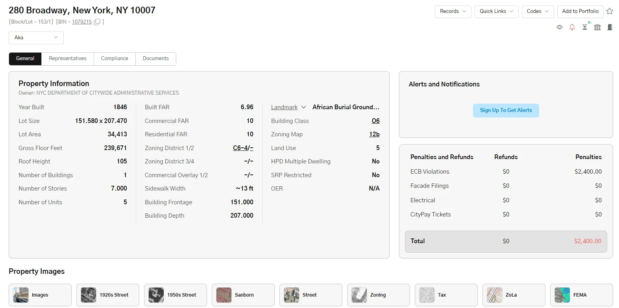Open the Zoning map image
The image size is (619, 308).
[379, 295]
